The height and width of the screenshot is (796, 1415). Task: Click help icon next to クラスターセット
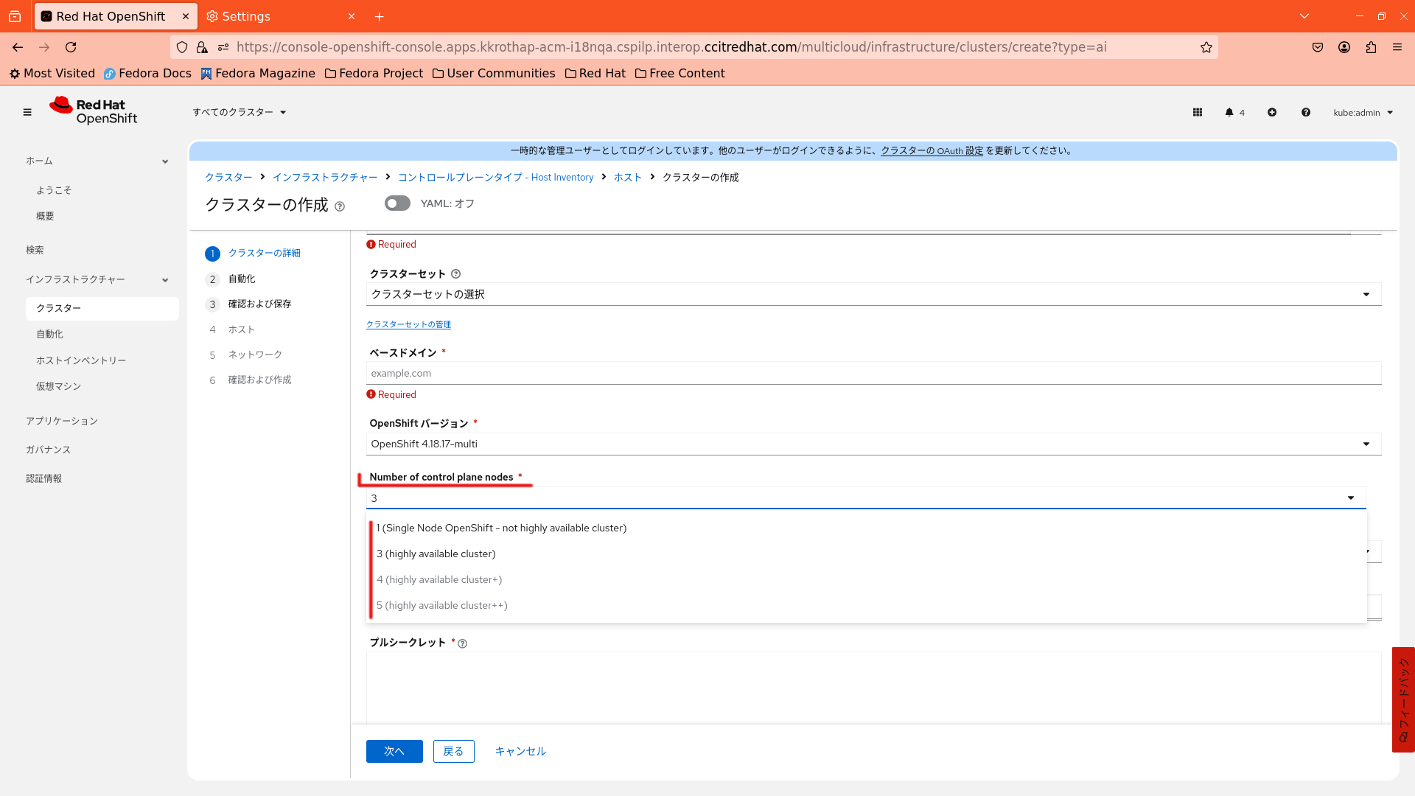tap(455, 273)
